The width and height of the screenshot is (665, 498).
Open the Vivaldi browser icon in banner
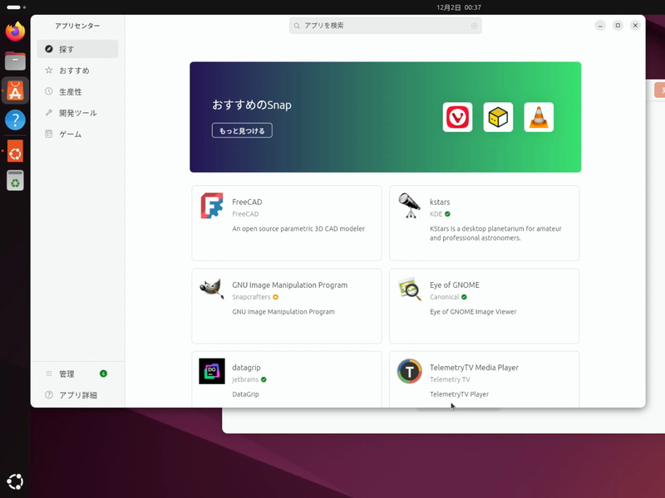(x=457, y=117)
